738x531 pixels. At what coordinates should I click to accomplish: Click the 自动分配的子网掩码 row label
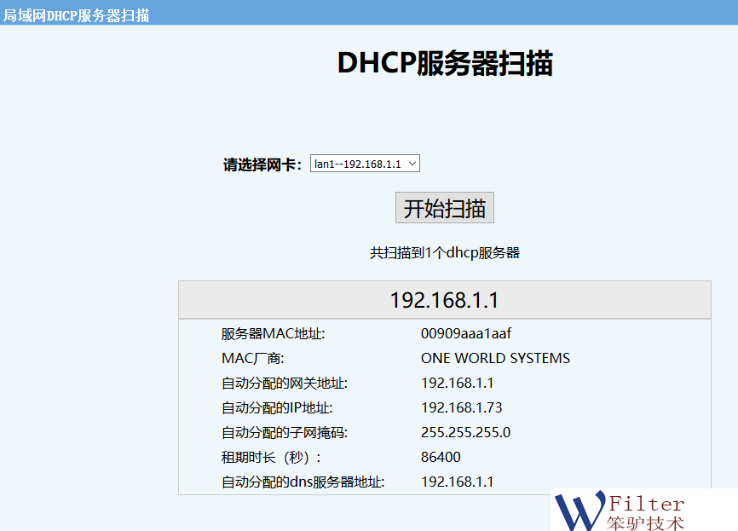pyautogui.click(x=284, y=432)
